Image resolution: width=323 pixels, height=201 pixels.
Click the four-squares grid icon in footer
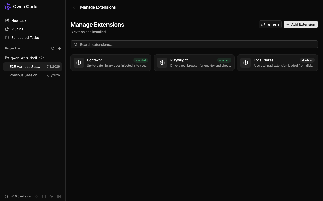pyautogui.click(x=36, y=196)
